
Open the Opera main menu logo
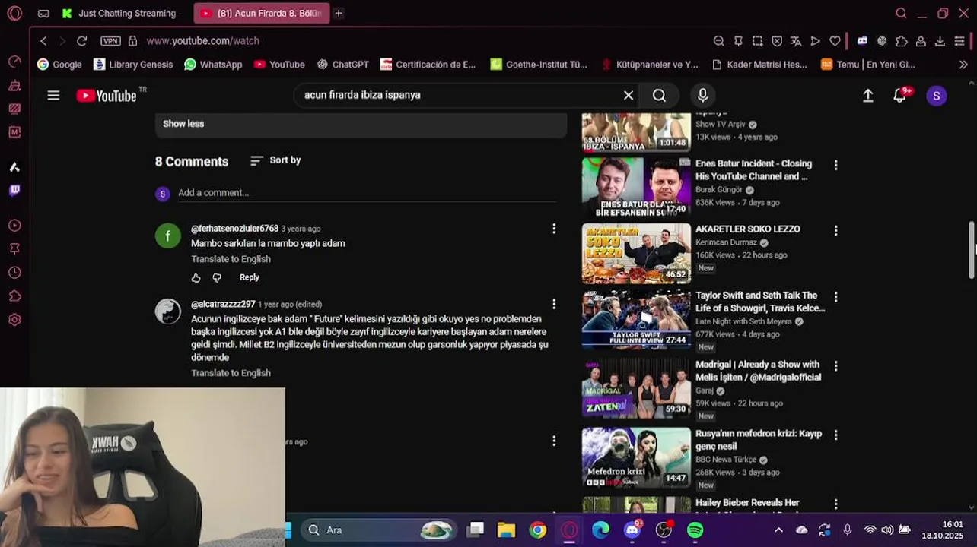[14, 13]
